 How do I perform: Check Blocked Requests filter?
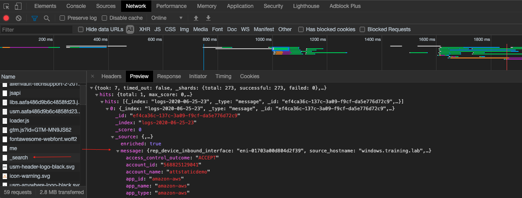[362, 29]
